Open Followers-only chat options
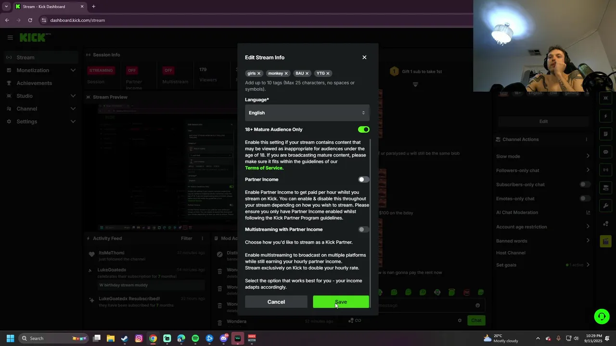This screenshot has width=616, height=346. point(543,170)
